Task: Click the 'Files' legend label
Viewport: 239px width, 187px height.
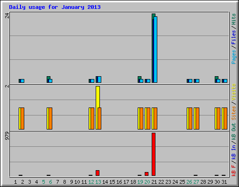Action: [234, 37]
